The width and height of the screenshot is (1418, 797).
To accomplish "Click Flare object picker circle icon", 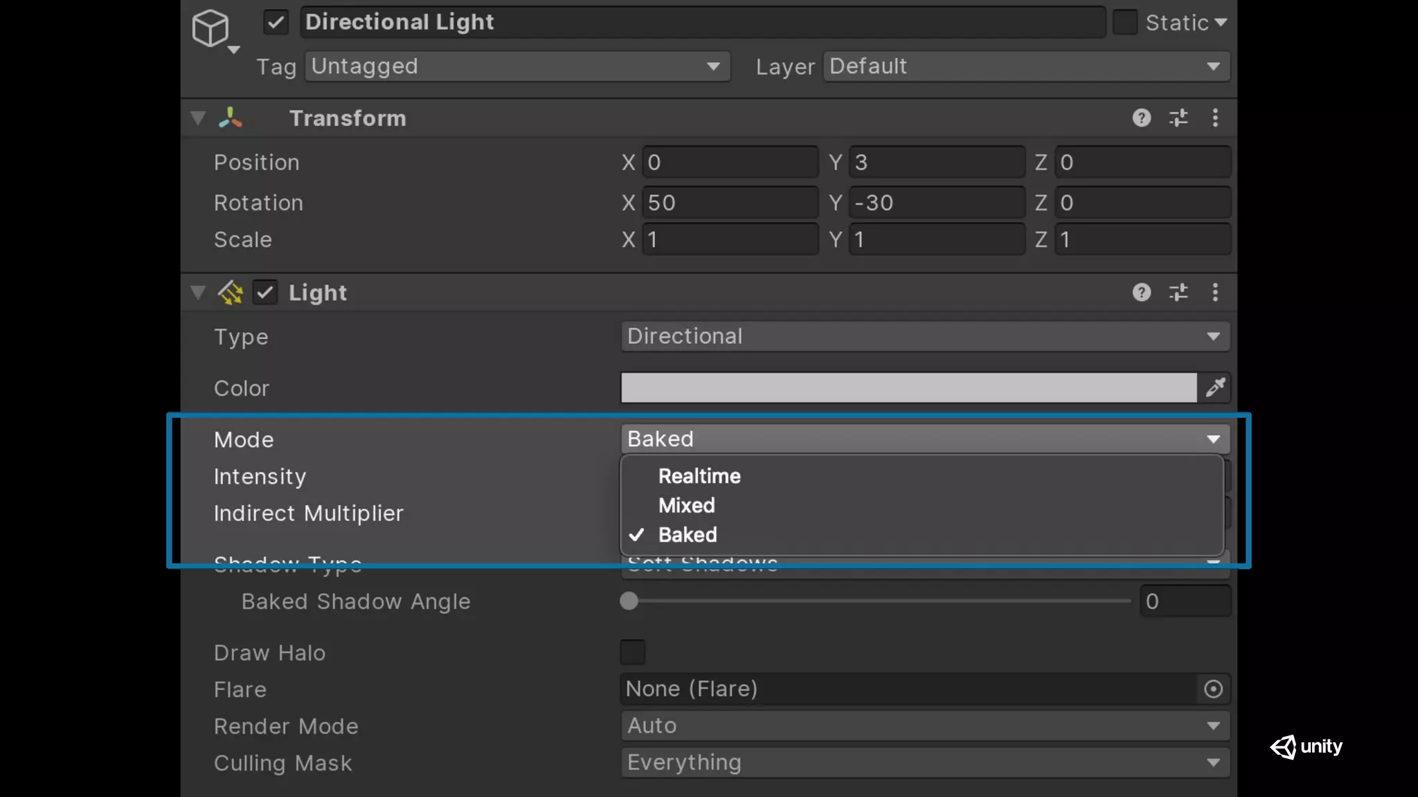I will click(1213, 689).
